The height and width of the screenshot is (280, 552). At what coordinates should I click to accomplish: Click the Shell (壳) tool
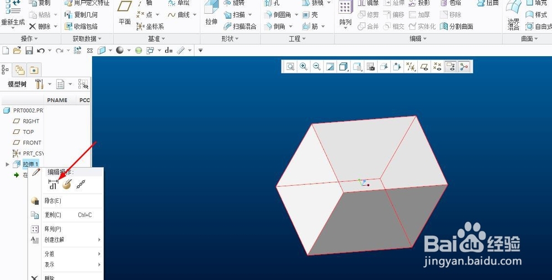pyautogui.click(x=310, y=15)
